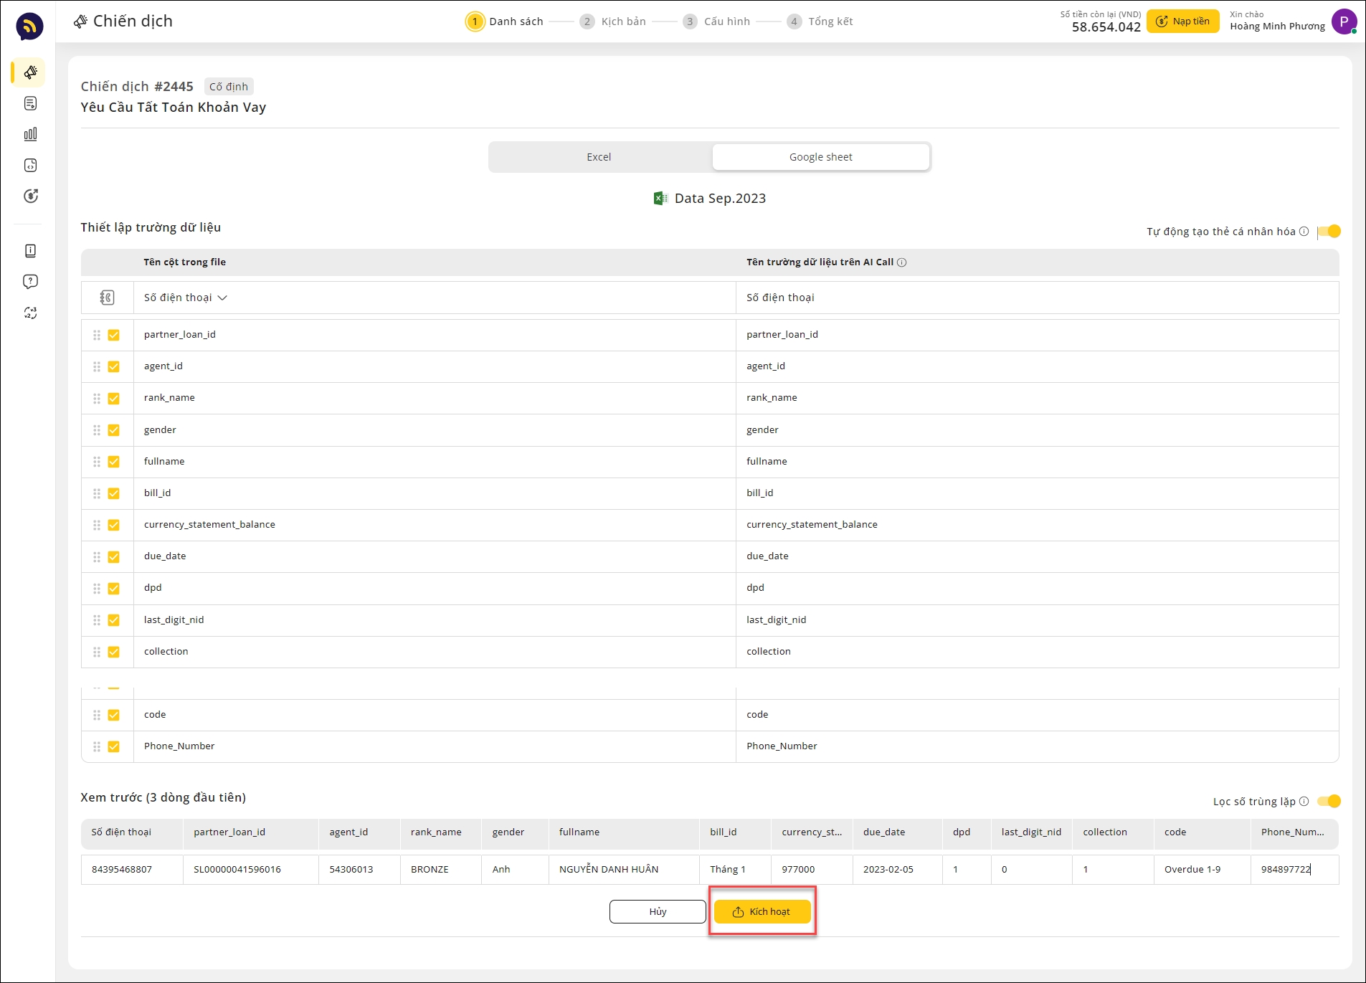
Task: Uncheck the partner_loan_id checkbox
Action: pyautogui.click(x=113, y=335)
